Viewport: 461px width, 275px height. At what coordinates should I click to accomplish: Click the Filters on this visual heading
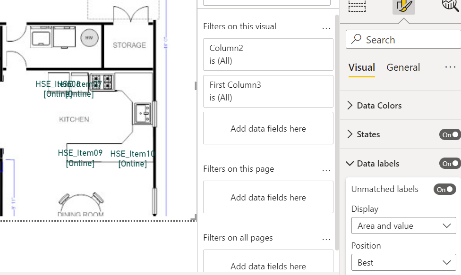point(239,26)
